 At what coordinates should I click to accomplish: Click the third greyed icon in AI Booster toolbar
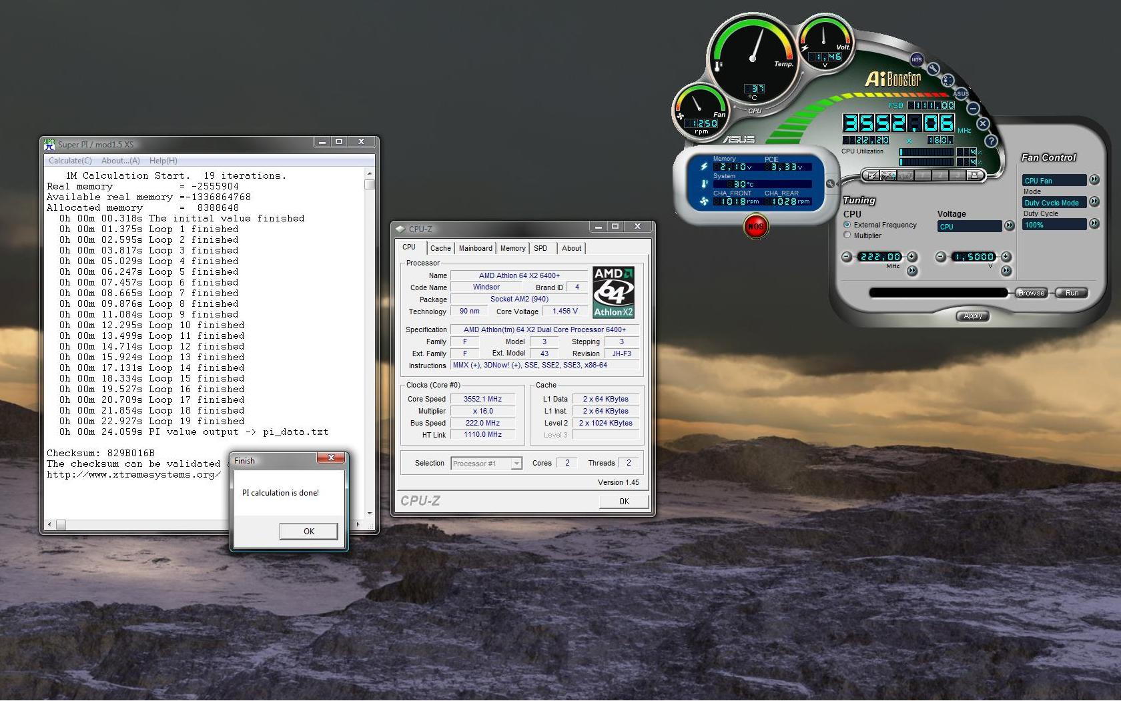point(905,175)
